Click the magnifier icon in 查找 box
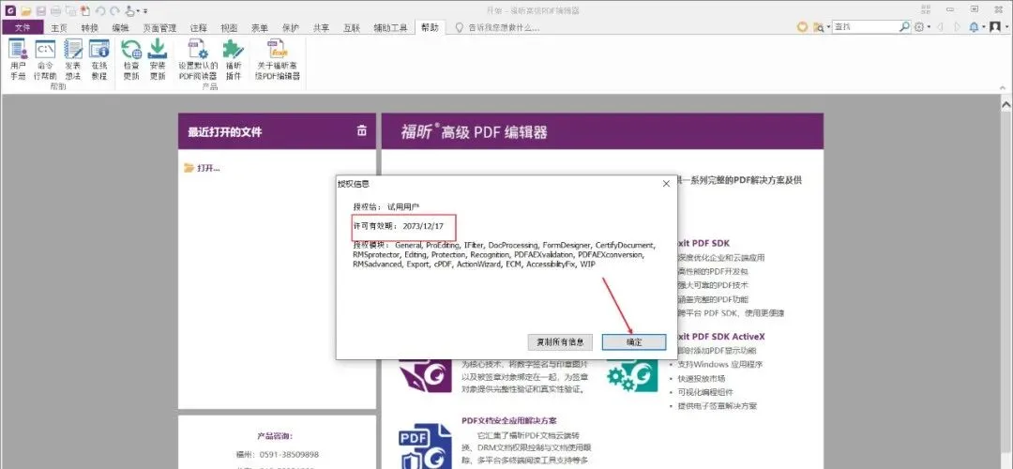This screenshot has height=469, width=1013. pyautogui.click(x=904, y=27)
